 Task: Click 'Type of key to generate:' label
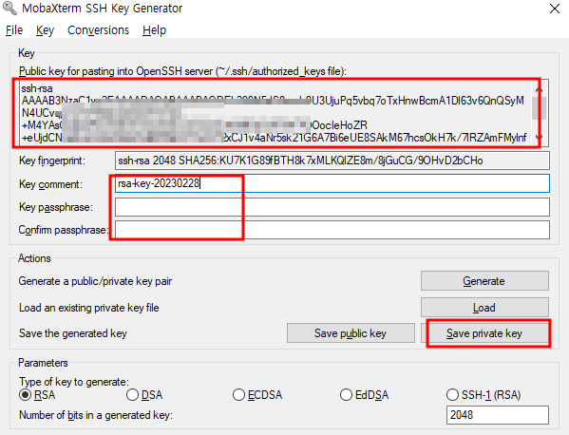pyautogui.click(x=74, y=382)
